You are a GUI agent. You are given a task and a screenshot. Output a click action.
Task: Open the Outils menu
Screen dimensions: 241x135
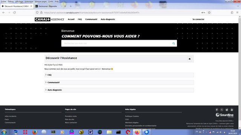pos(50,1)
